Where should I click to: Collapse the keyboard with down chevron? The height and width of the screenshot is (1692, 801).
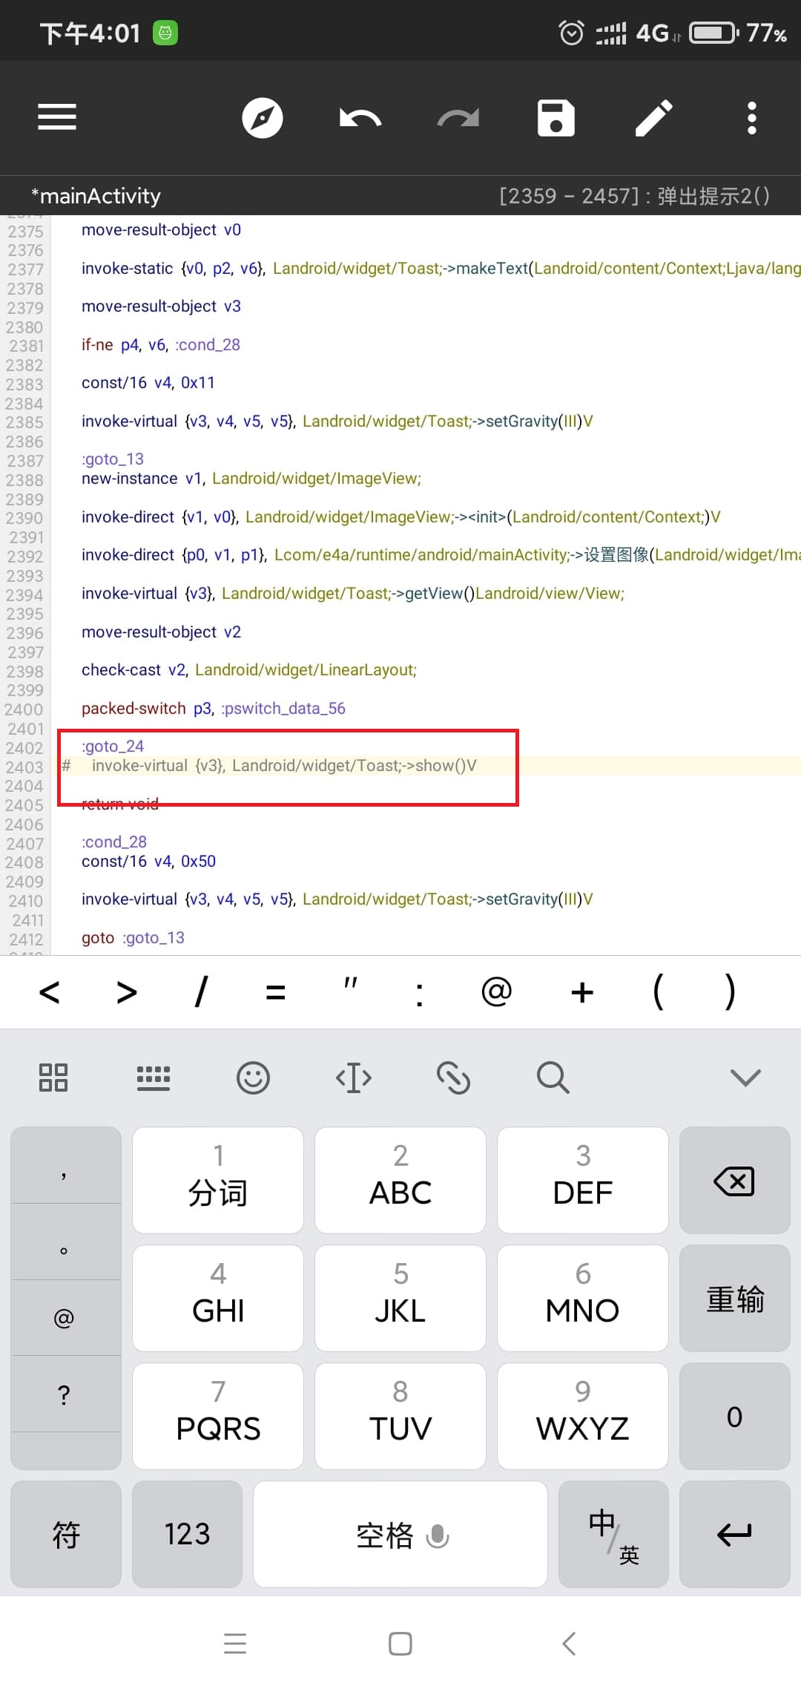[x=745, y=1078]
